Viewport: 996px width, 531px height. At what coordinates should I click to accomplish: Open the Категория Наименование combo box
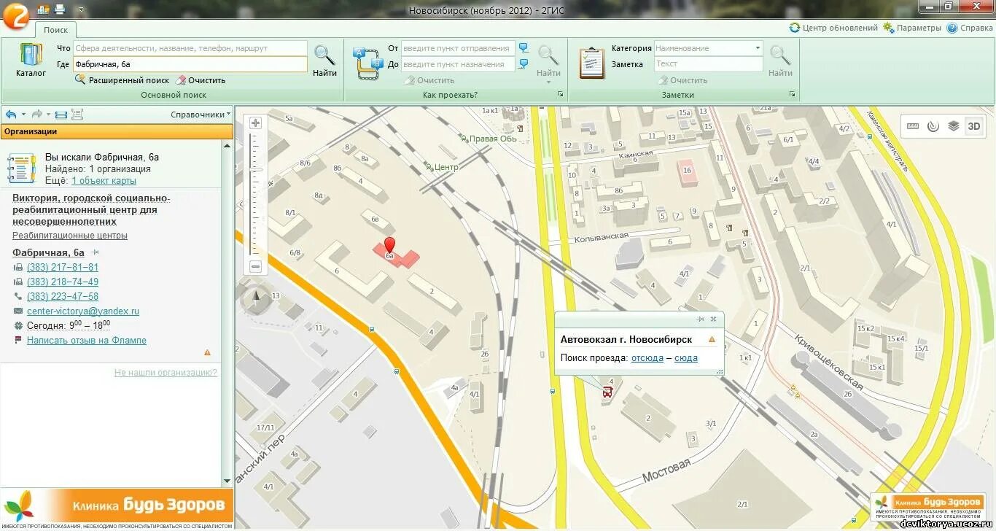tap(708, 48)
